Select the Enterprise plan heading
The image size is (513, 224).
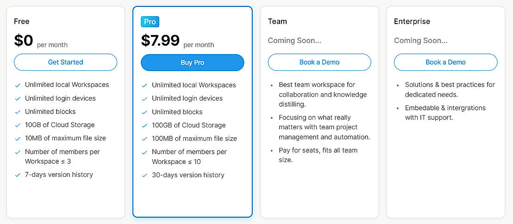tap(412, 21)
